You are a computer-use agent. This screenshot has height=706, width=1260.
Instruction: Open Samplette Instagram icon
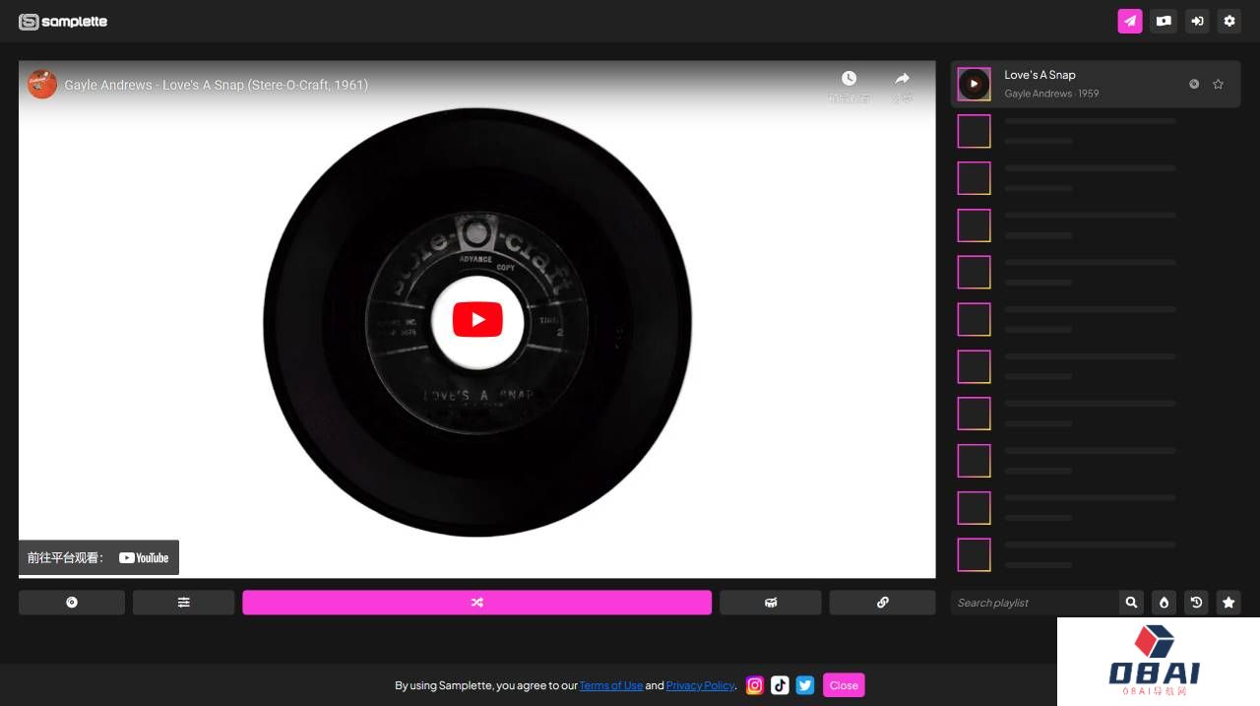[755, 685]
